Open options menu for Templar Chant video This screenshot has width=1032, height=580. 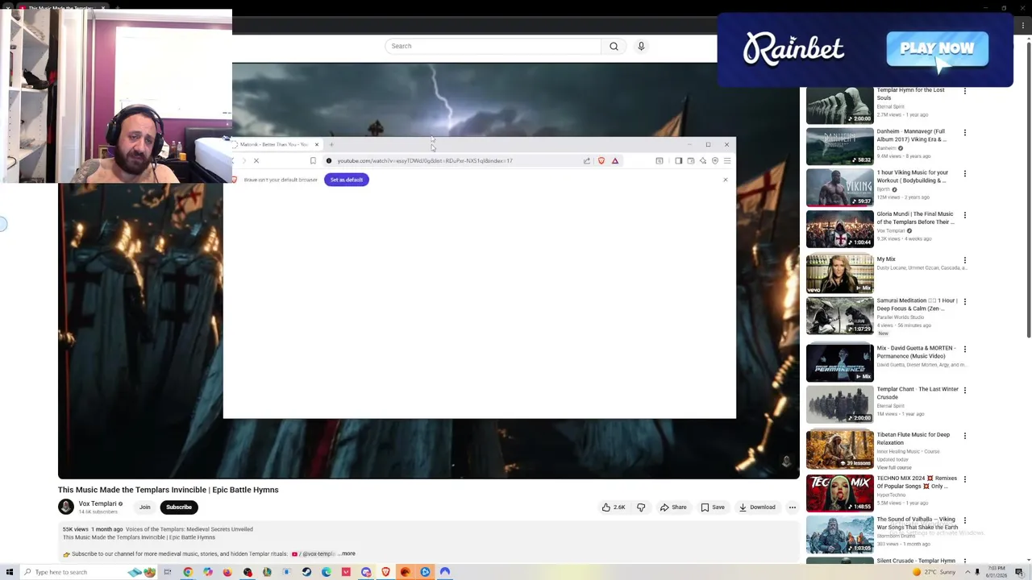(x=965, y=390)
